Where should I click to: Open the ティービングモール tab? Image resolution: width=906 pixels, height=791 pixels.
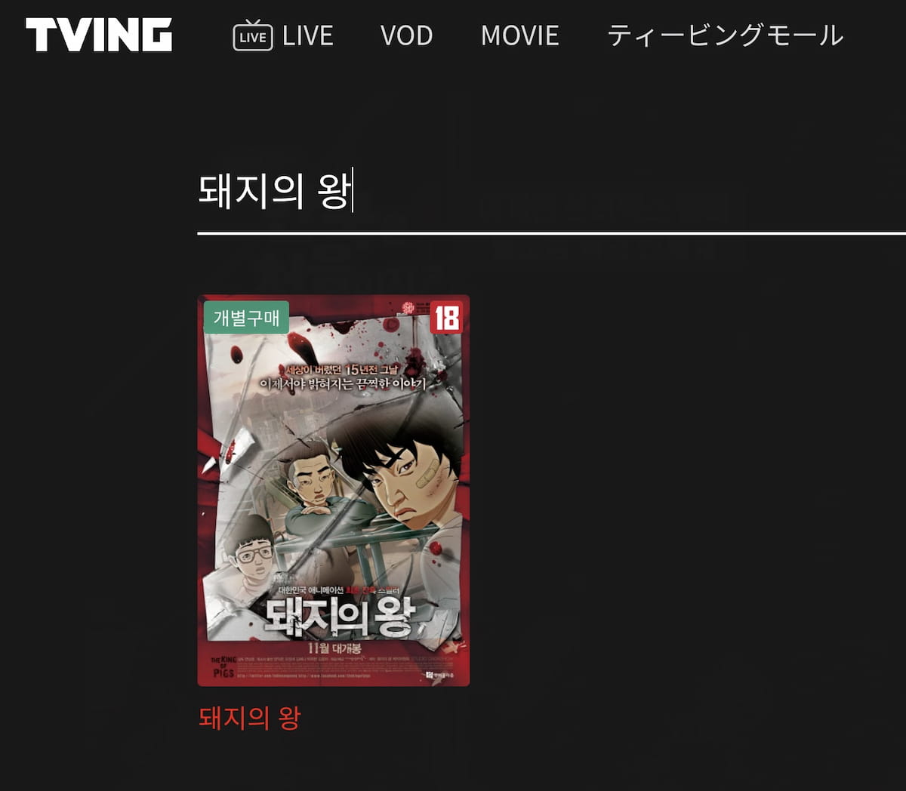click(725, 35)
